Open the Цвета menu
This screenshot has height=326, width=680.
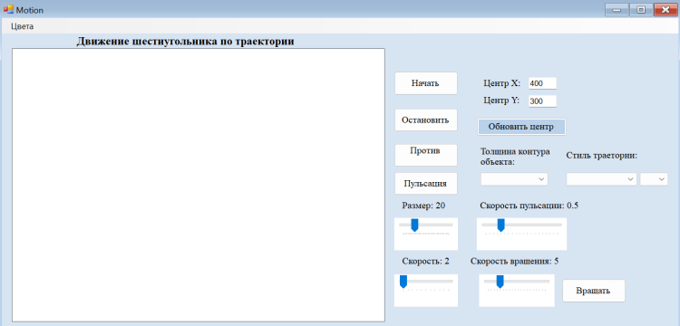tap(23, 26)
